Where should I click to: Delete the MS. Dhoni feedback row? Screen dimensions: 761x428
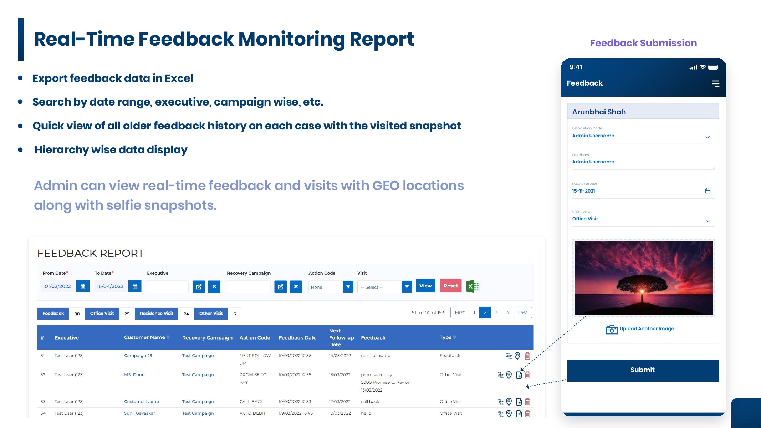(x=527, y=375)
